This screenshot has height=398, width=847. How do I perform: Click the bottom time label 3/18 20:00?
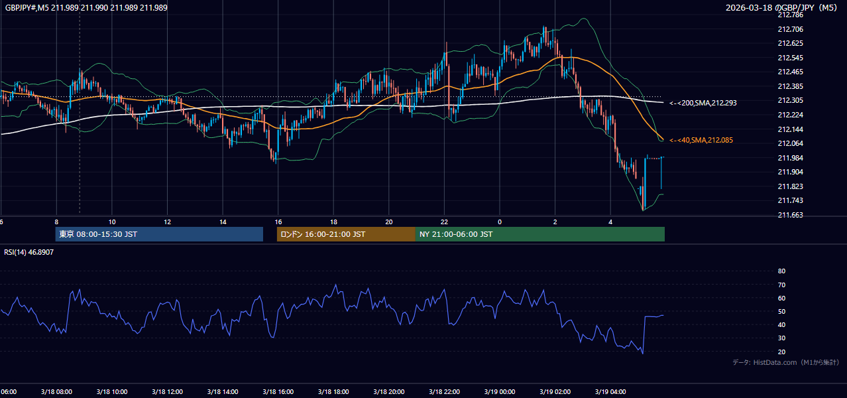[389, 392]
